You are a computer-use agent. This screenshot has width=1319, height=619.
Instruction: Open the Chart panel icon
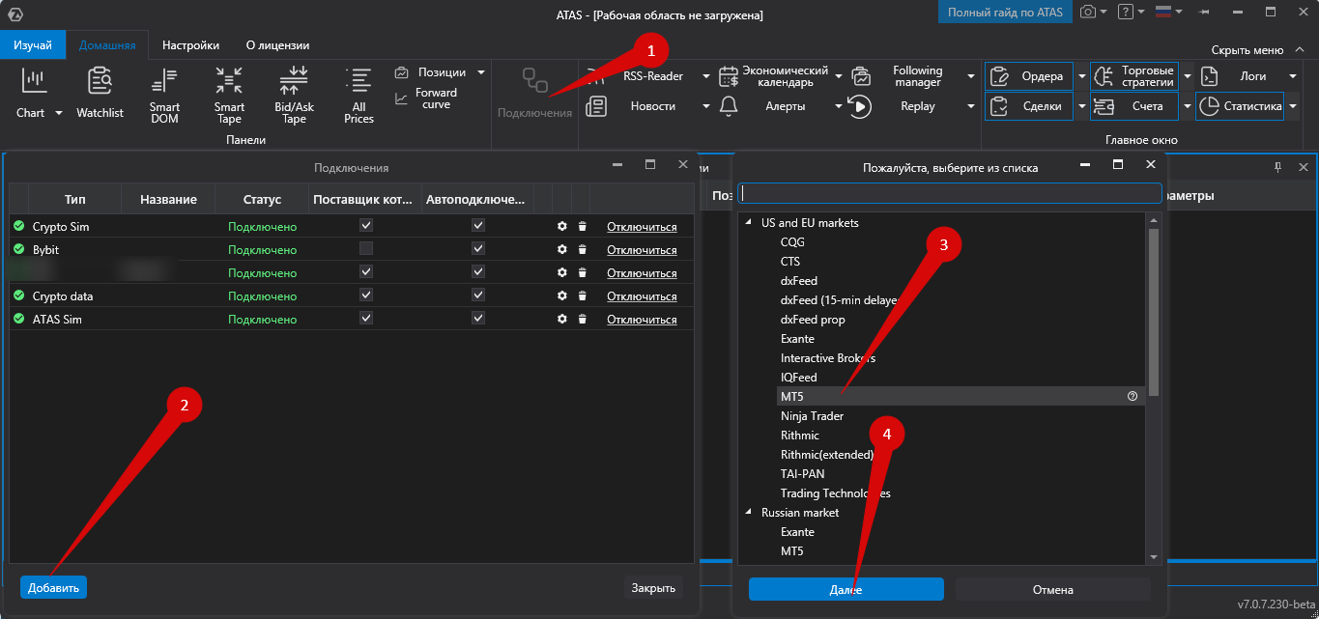pyautogui.click(x=35, y=80)
